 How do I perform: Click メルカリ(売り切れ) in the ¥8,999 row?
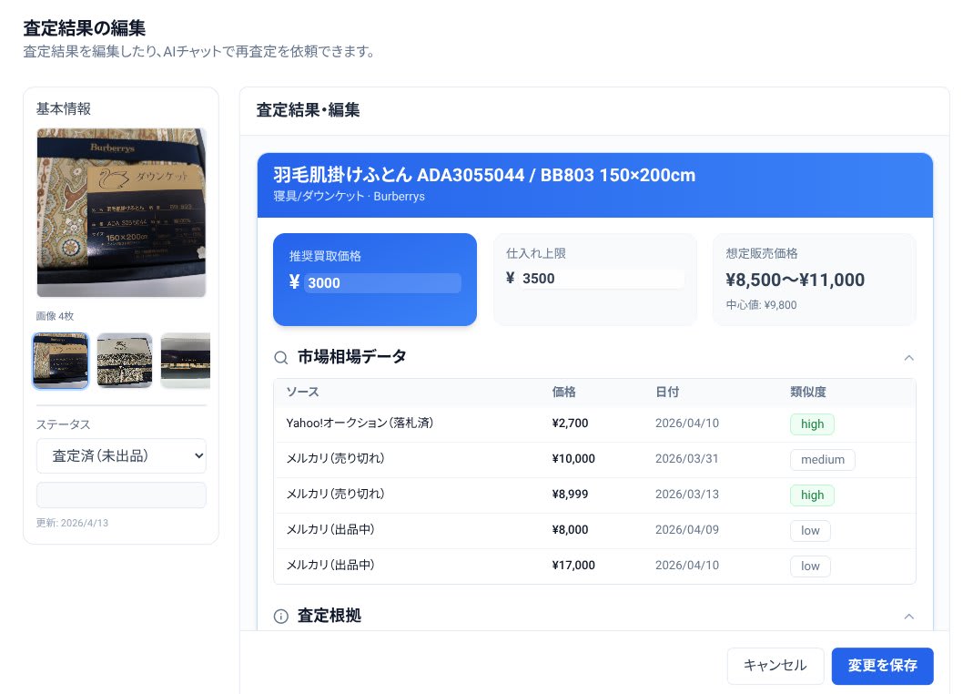click(x=335, y=495)
